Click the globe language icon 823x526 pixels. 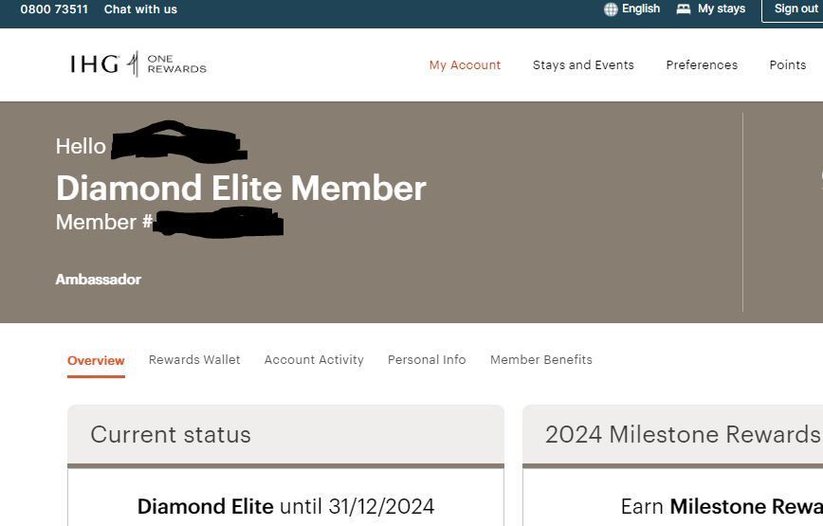pos(611,9)
